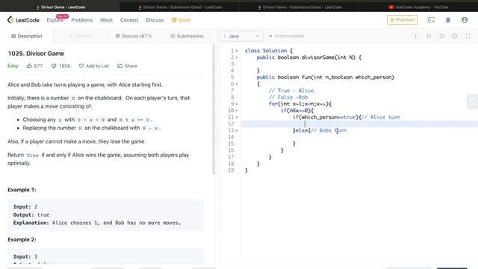Open the user profile avatar menu
Viewport: 478px width, 269px height.
coord(465,20)
